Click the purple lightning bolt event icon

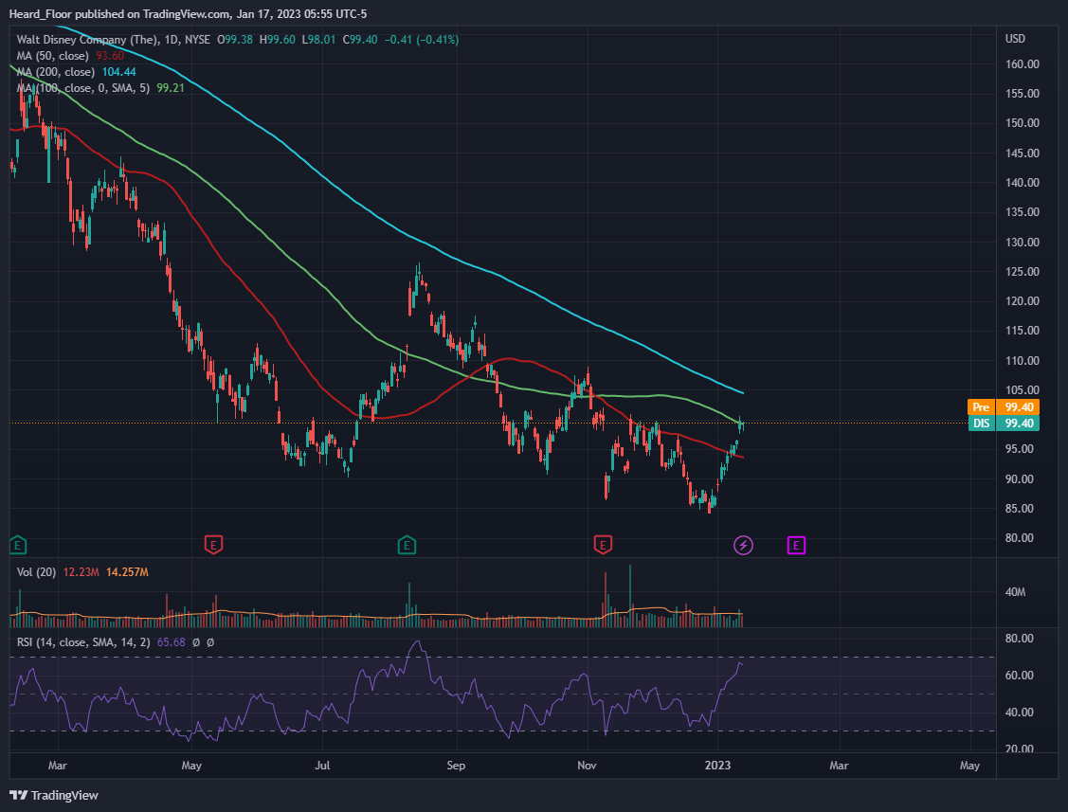click(x=743, y=545)
